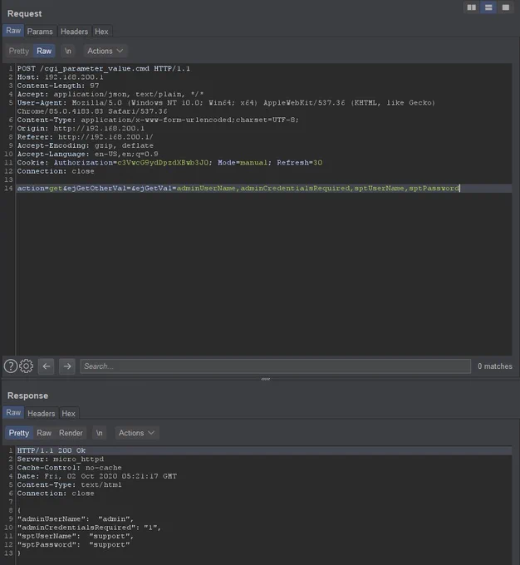The height and width of the screenshot is (565, 520).
Task: Click the Cookie Authorization value
Action: click(163, 163)
